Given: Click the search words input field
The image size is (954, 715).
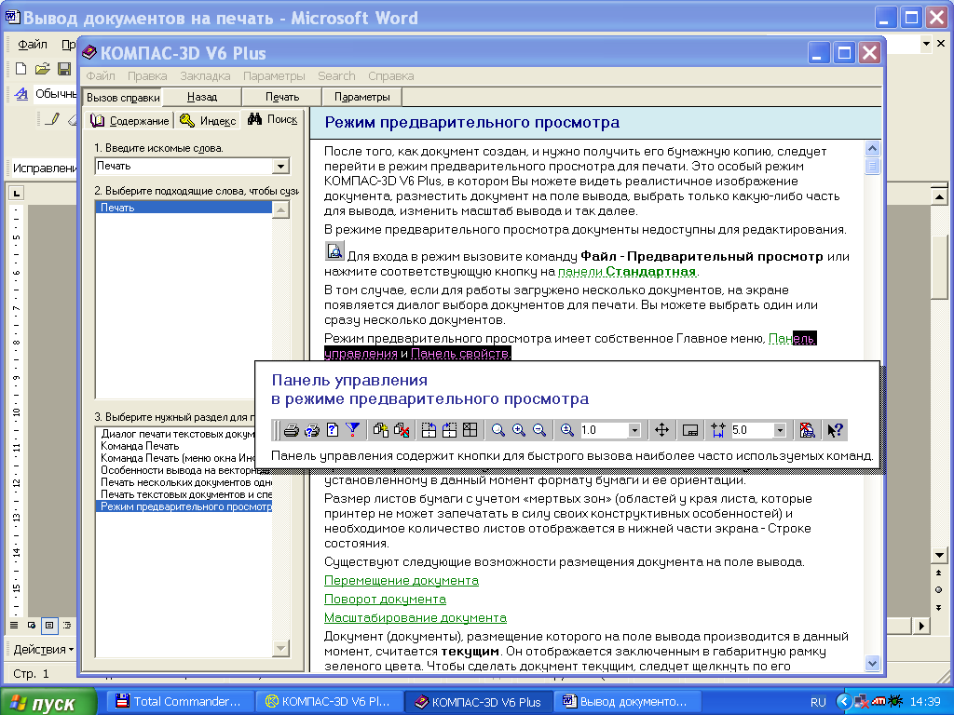Looking at the screenshot, I should (x=184, y=166).
